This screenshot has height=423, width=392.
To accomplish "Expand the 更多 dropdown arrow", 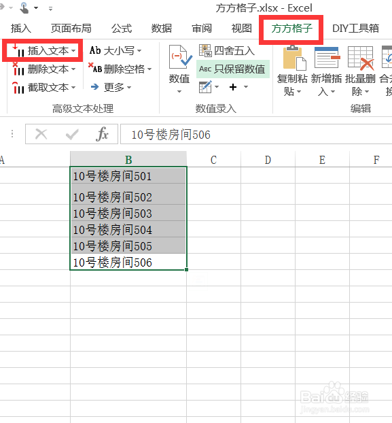I will point(129,88).
